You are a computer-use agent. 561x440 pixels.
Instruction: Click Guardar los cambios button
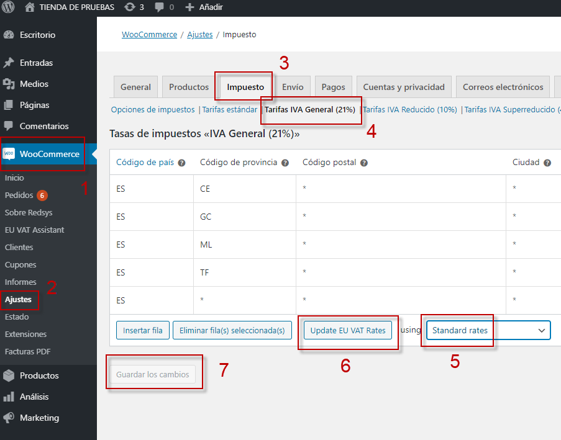(x=152, y=374)
